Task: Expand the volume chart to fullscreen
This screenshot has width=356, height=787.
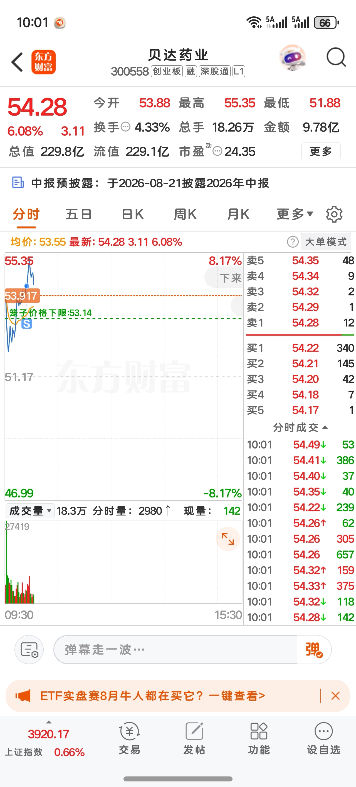Action: [x=228, y=539]
